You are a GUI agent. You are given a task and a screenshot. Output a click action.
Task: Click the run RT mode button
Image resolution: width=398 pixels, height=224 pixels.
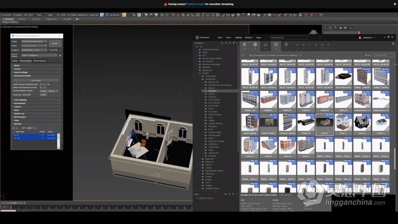pos(36,81)
